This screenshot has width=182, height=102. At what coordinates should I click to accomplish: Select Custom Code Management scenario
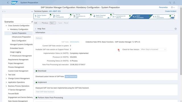18,71
